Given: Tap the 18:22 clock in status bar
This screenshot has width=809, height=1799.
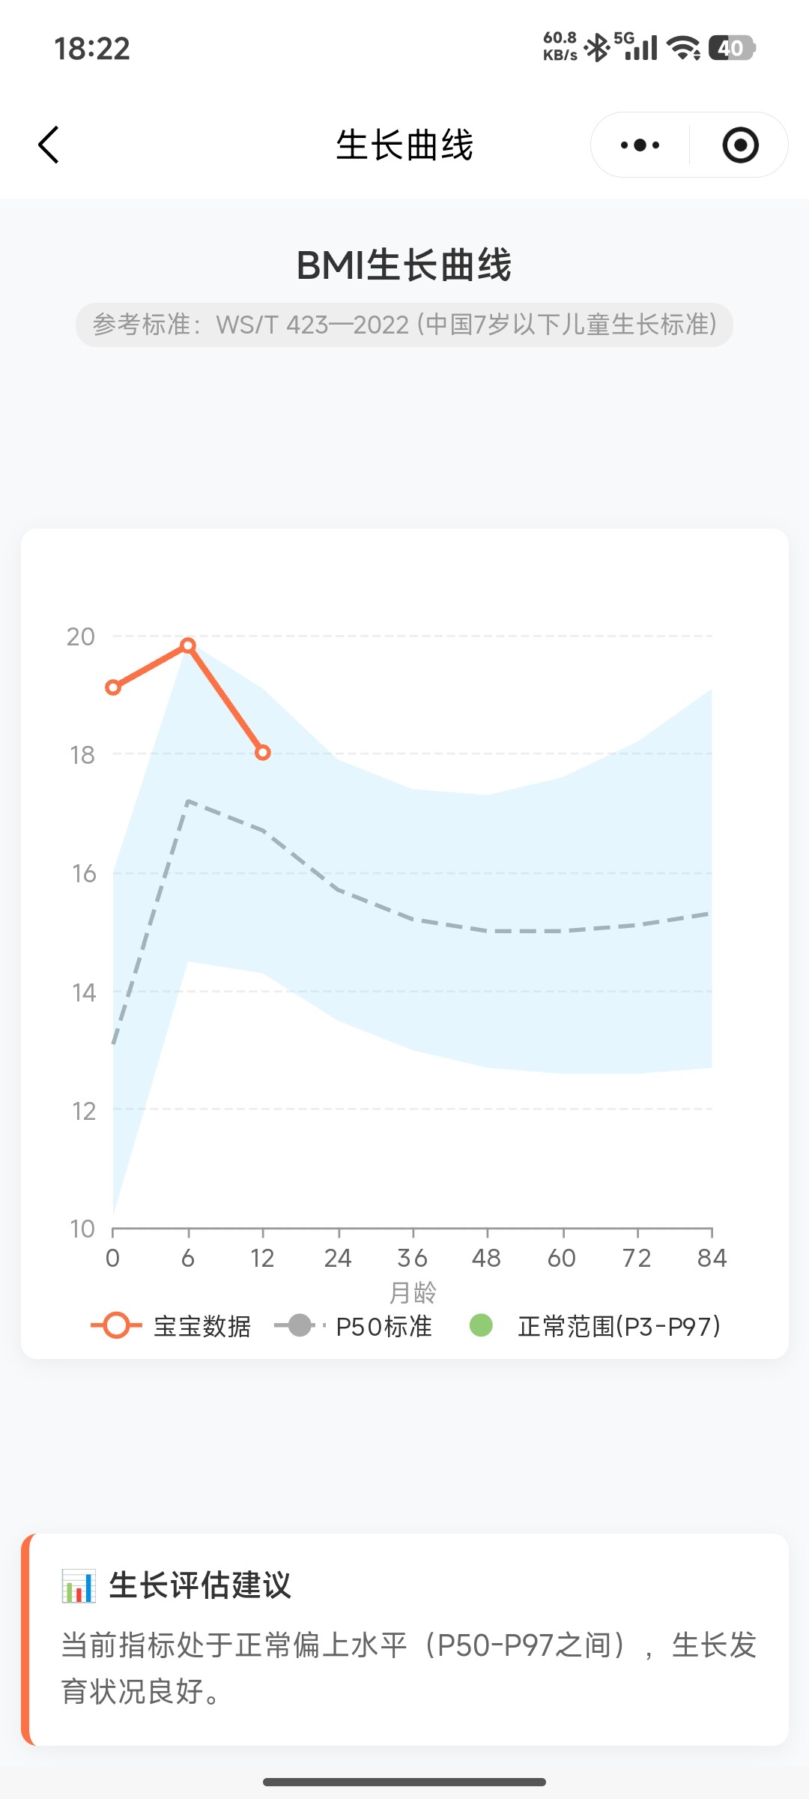Looking at the screenshot, I should [92, 49].
